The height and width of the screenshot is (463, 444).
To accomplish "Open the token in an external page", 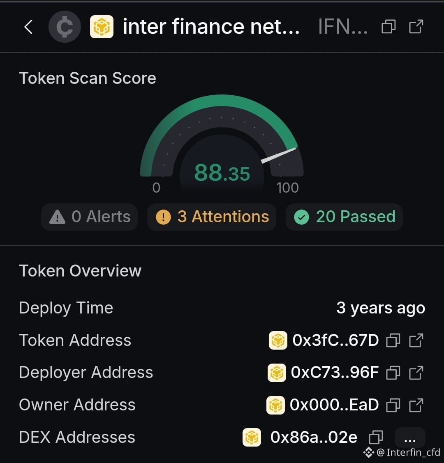I will click(x=416, y=27).
